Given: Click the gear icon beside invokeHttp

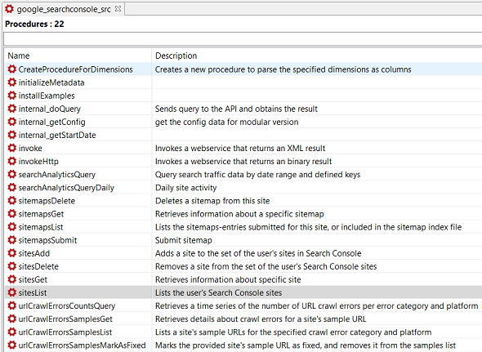Looking at the screenshot, I should click(x=11, y=161).
